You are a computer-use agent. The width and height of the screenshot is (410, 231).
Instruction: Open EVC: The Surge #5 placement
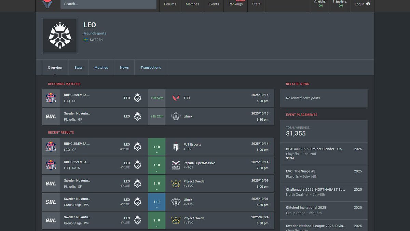(324, 174)
